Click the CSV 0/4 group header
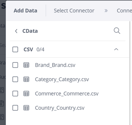 68,49
